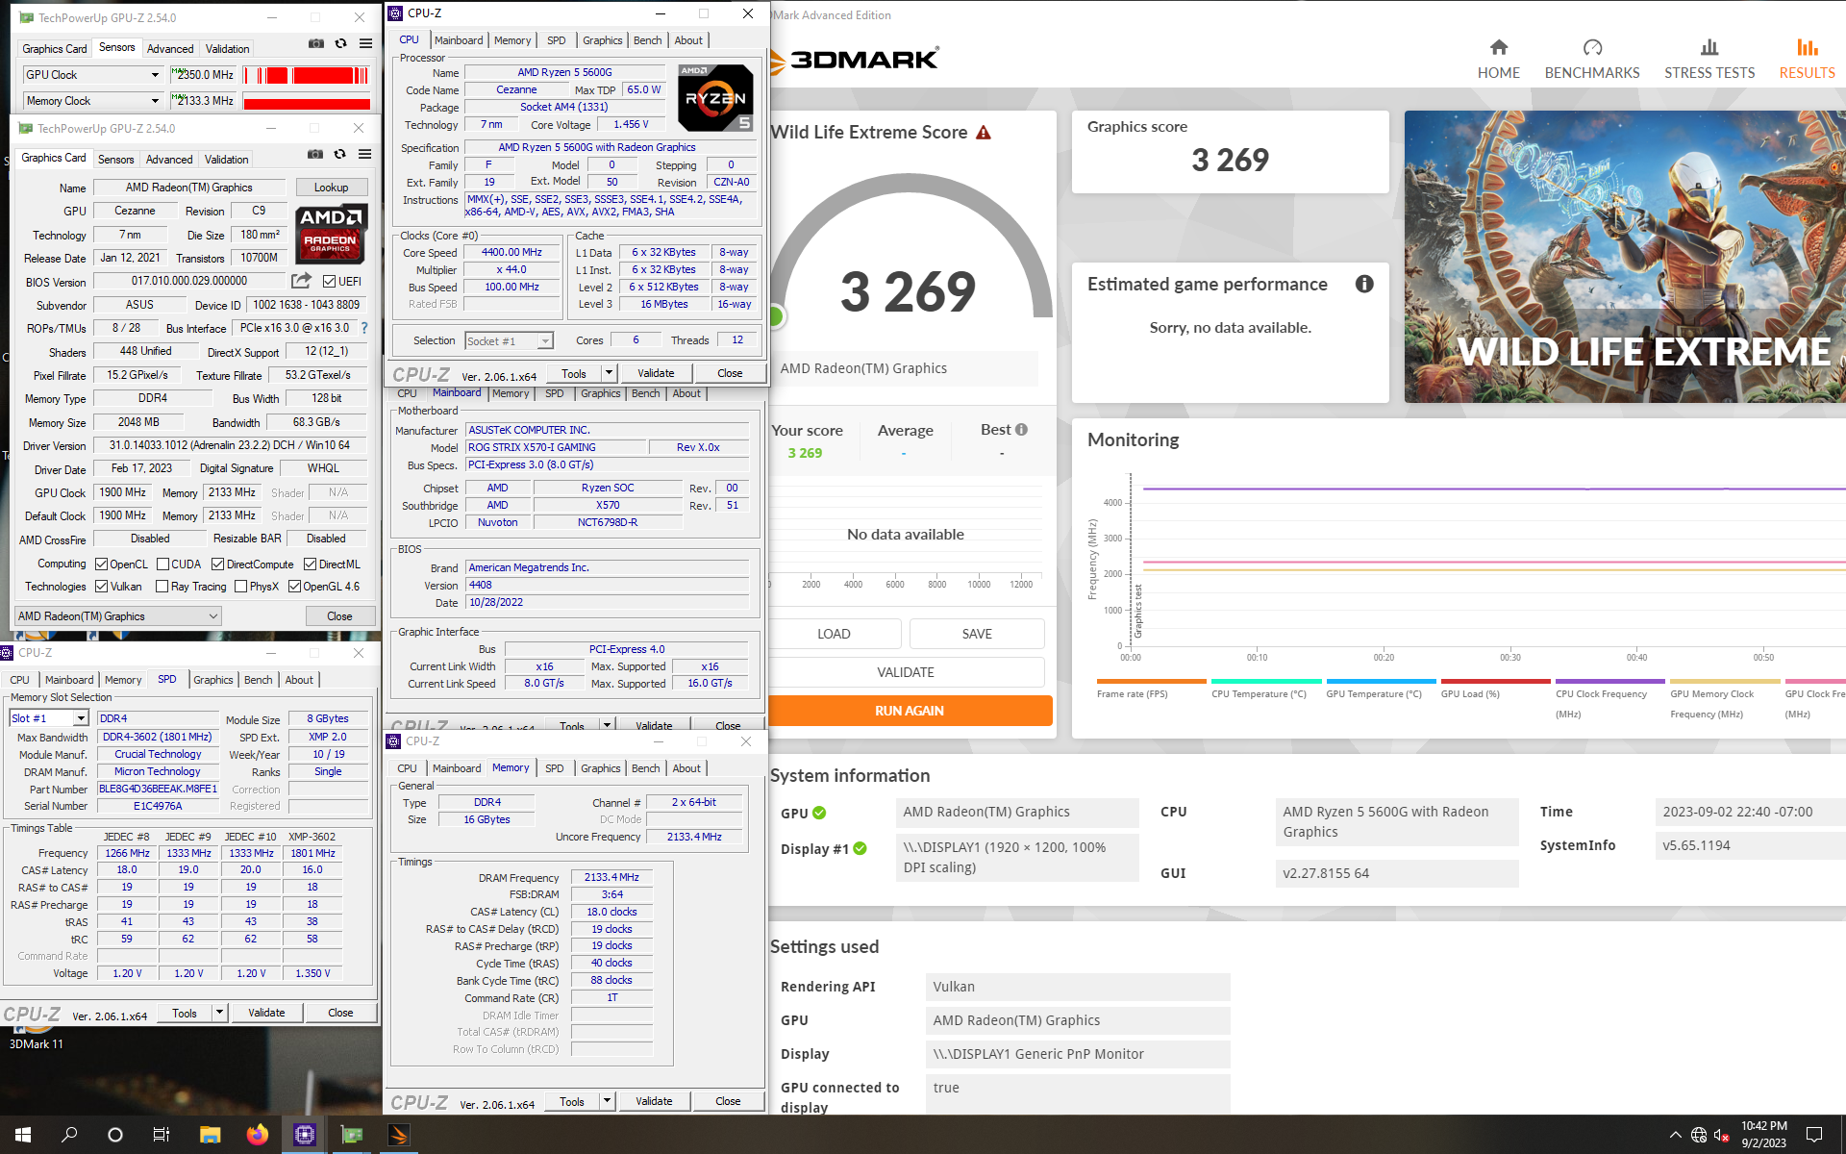
Task: Open hamburger menu in GPU-Z Graphics Card window
Action: click(x=364, y=154)
